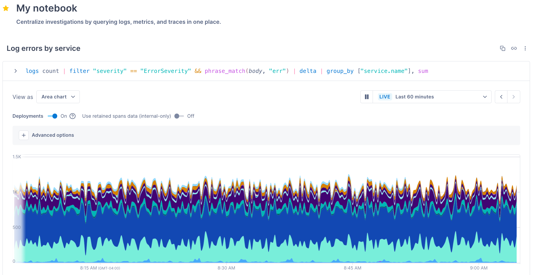Click the LIVE badge

(x=384, y=97)
